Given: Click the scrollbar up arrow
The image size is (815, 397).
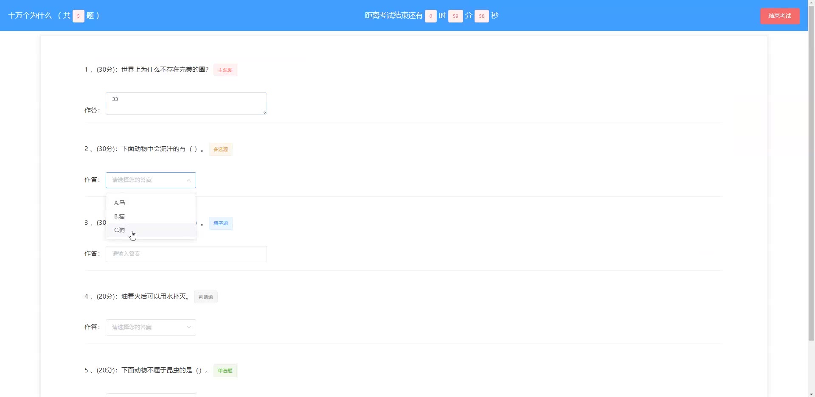Looking at the screenshot, I should (811, 3).
